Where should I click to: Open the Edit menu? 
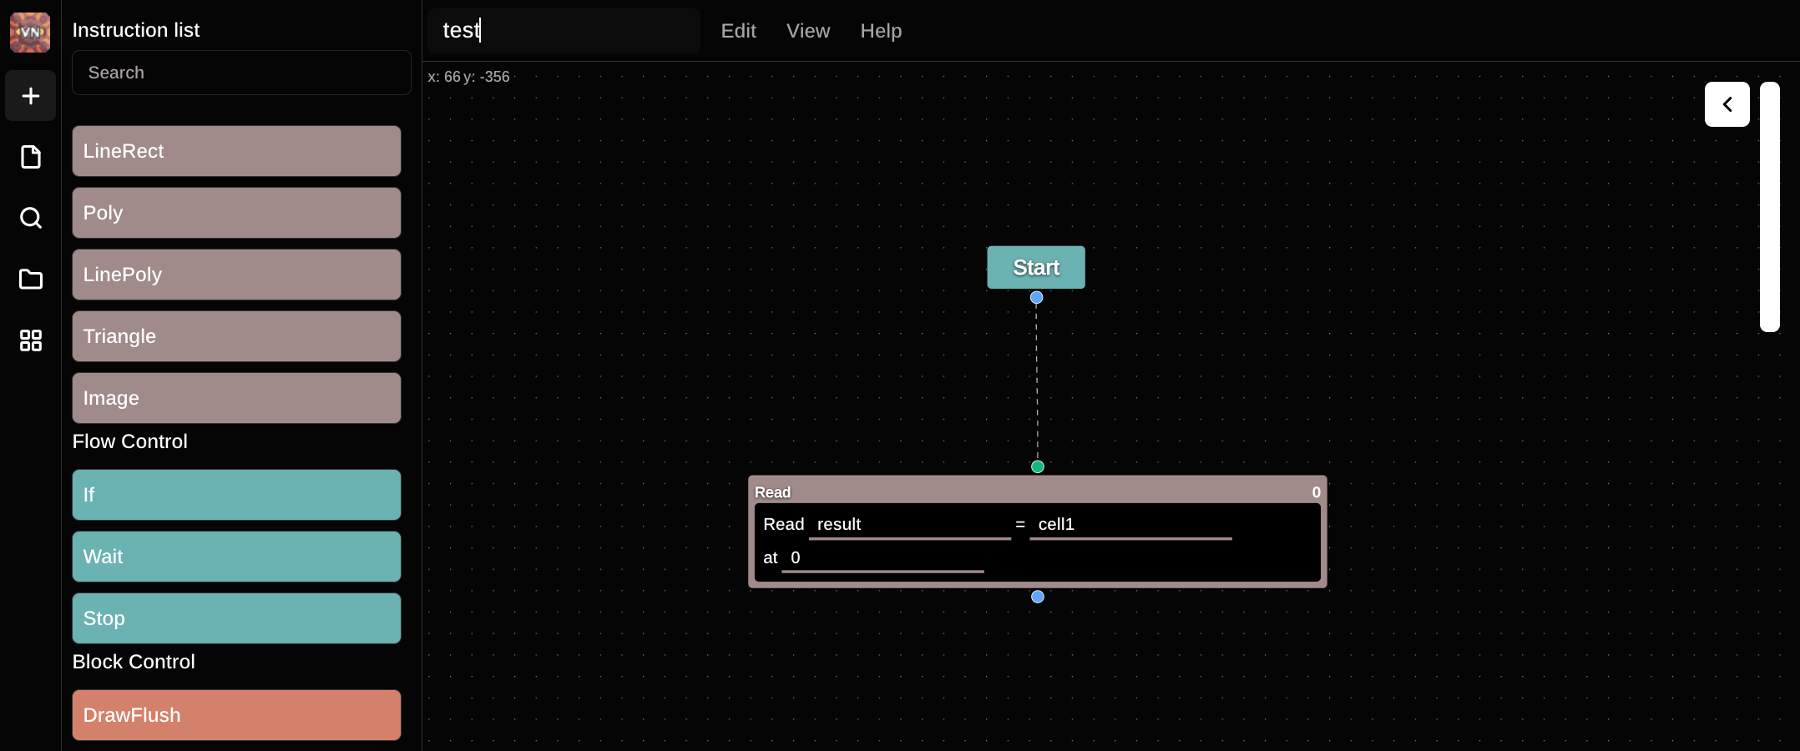point(738,31)
